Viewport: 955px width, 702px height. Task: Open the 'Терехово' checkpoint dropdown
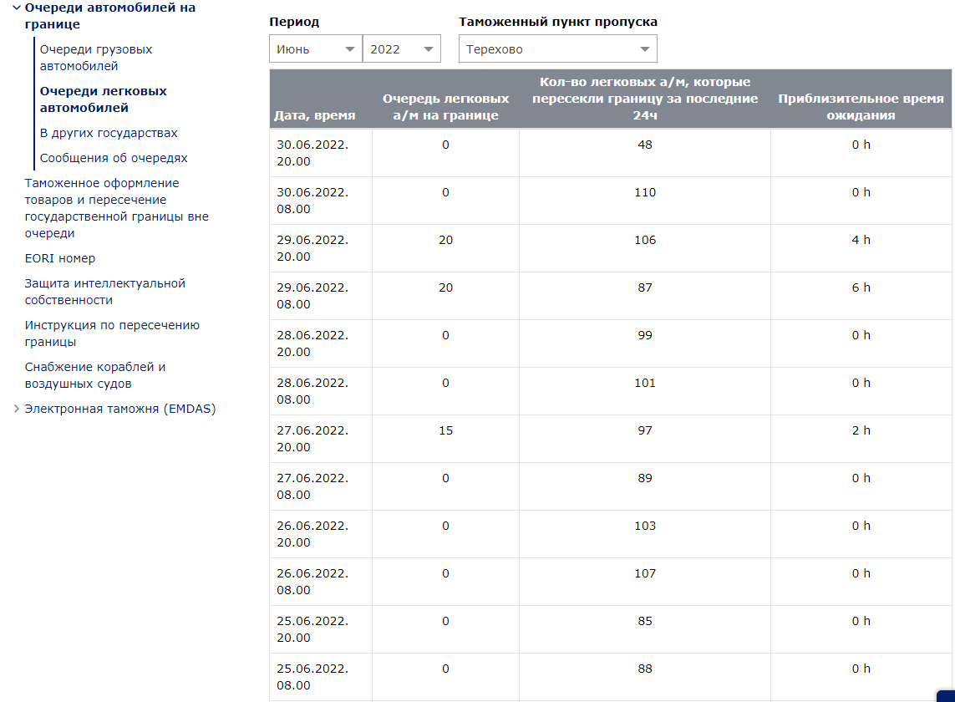coord(557,49)
